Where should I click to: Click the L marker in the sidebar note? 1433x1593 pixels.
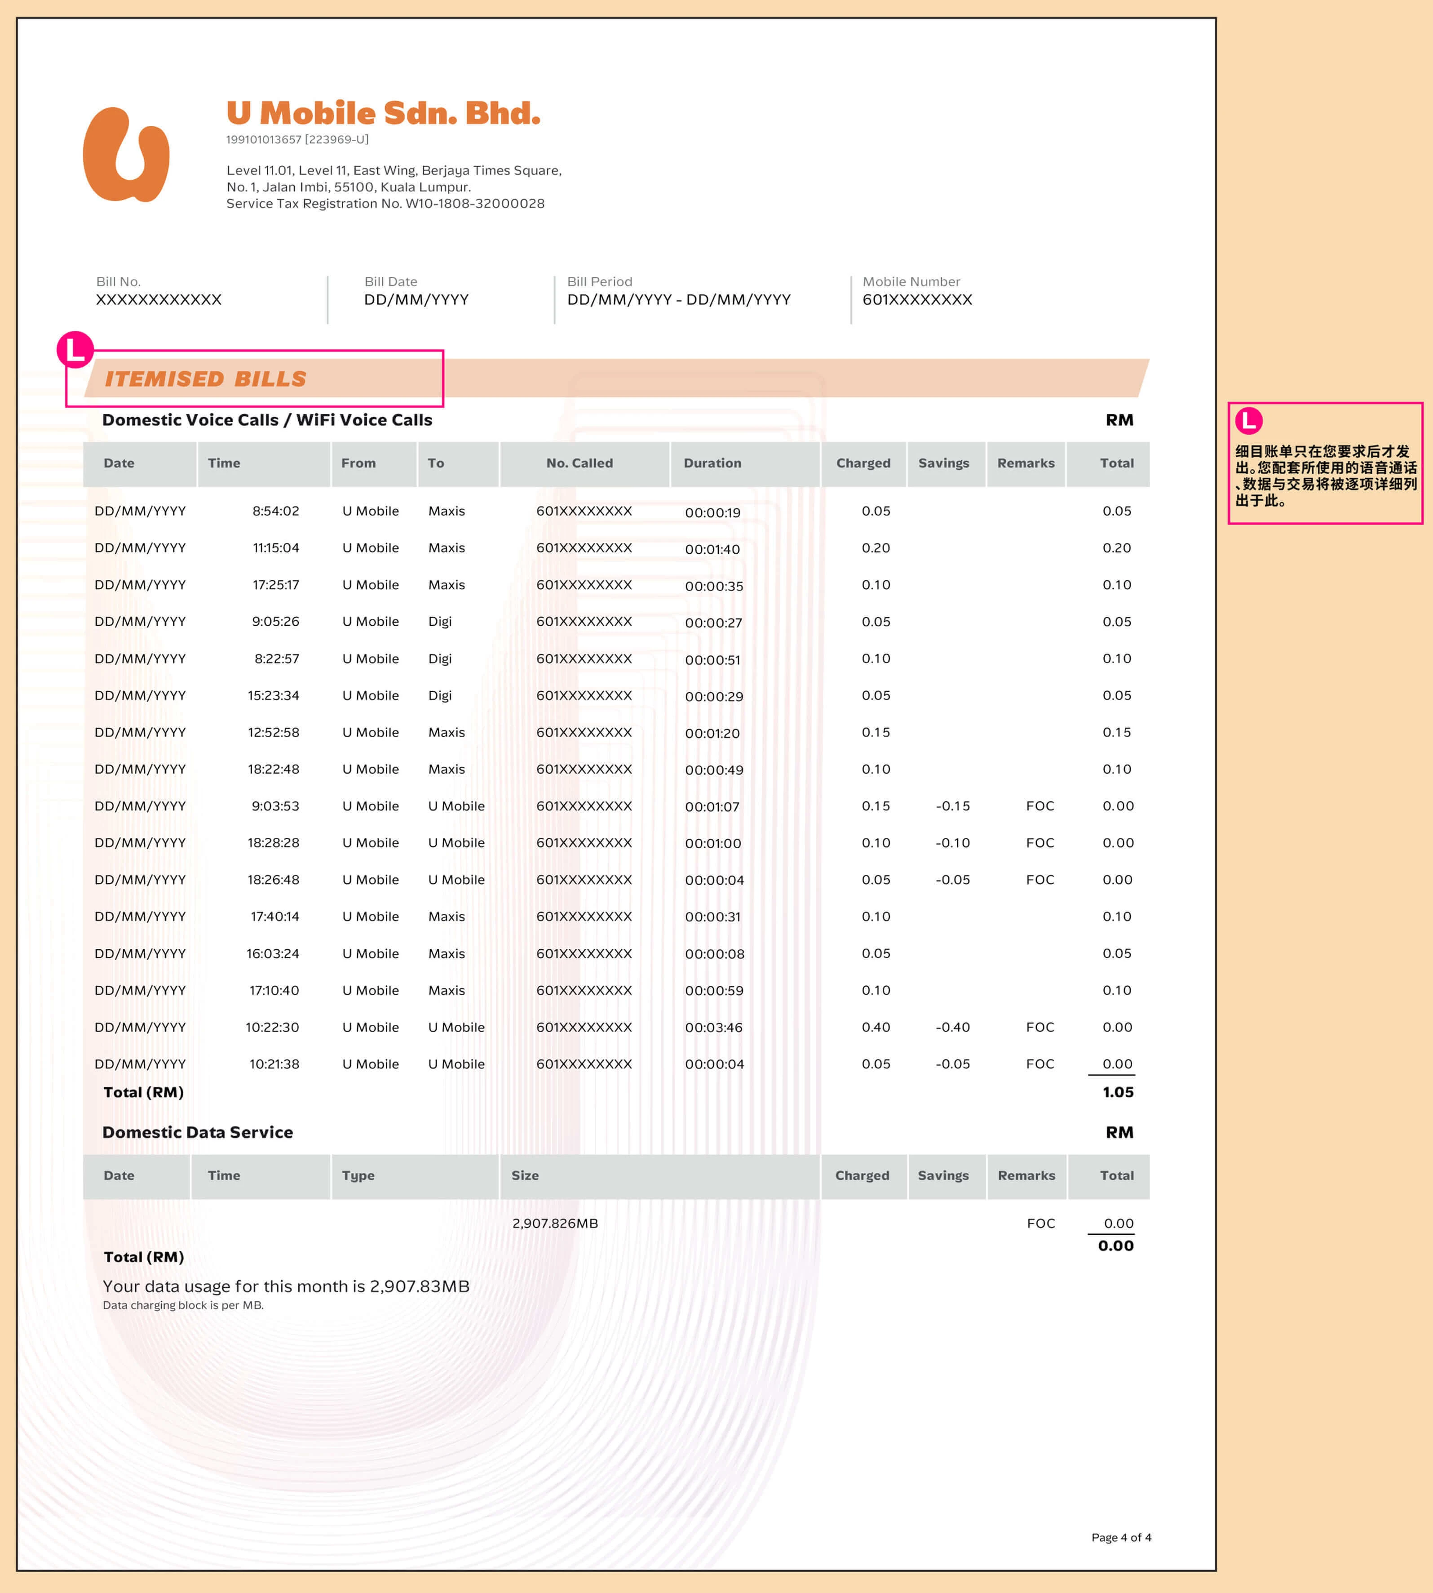tap(1250, 422)
